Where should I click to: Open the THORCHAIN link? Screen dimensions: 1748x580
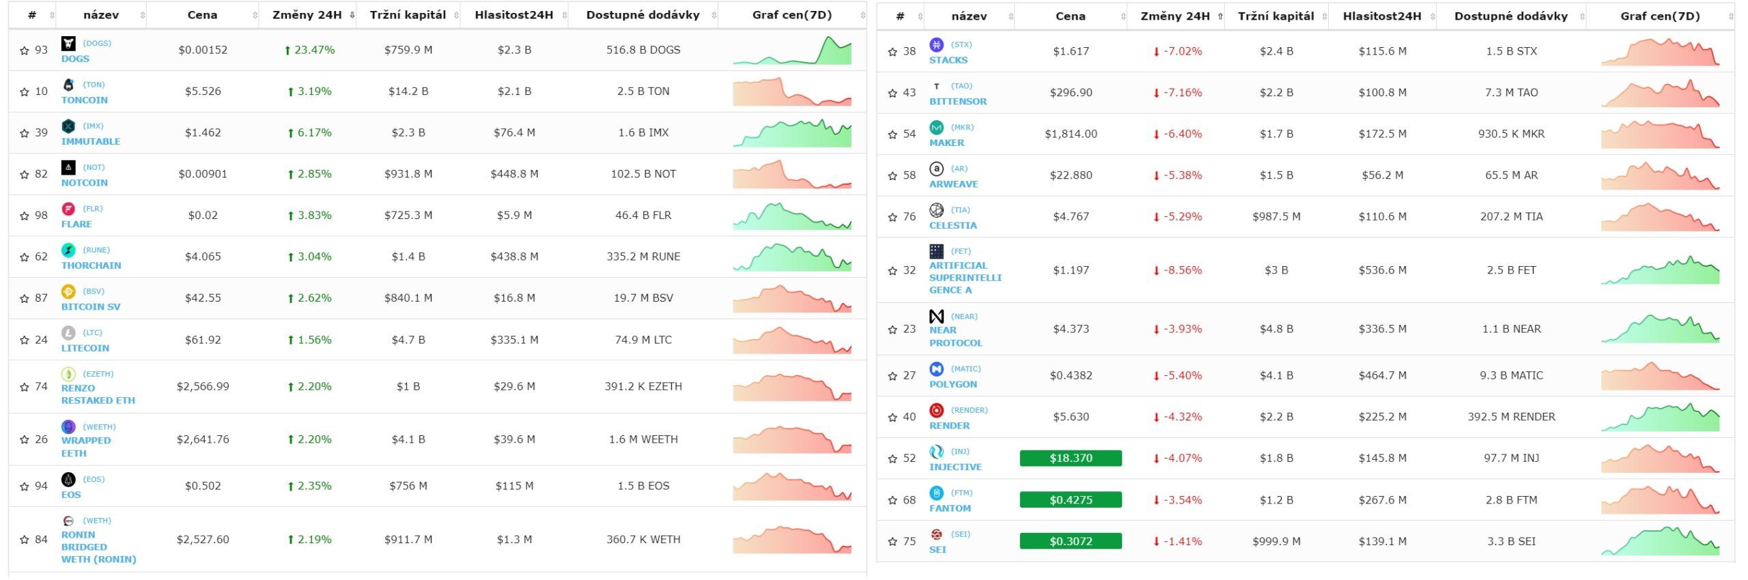pyautogui.click(x=91, y=266)
